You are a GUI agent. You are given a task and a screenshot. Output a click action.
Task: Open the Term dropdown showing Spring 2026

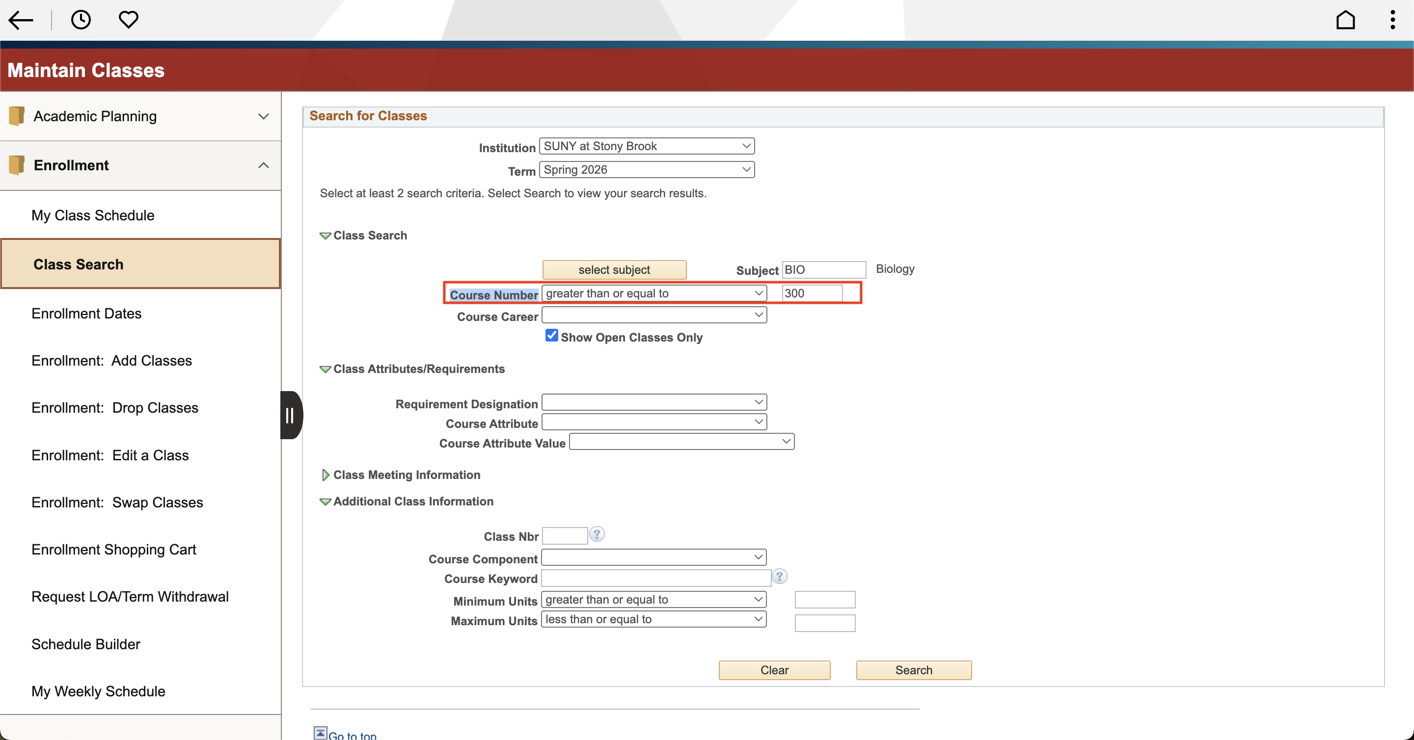(x=647, y=169)
